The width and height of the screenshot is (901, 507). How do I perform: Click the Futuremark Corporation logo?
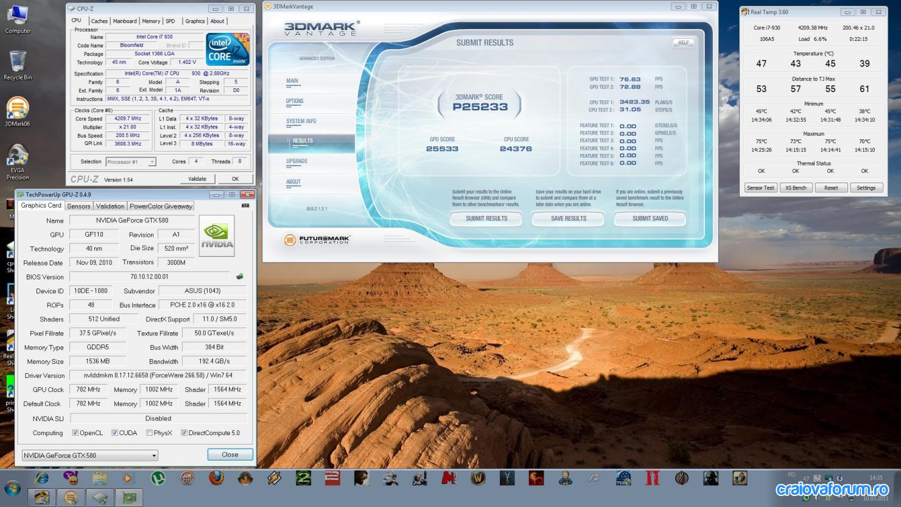tap(317, 240)
